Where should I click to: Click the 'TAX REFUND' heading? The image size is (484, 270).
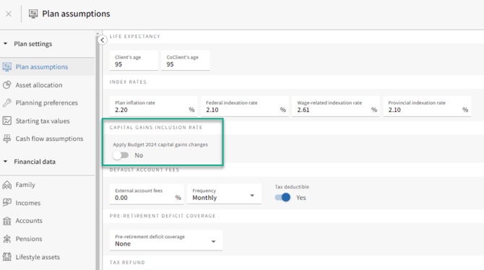127,262
